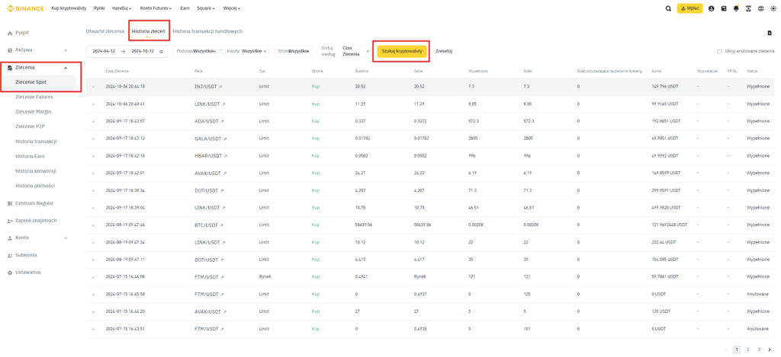Screen dimensions: 781x357
Task: Check the 'Ukryj anulowane zlecenia' checkbox
Action: [719, 52]
